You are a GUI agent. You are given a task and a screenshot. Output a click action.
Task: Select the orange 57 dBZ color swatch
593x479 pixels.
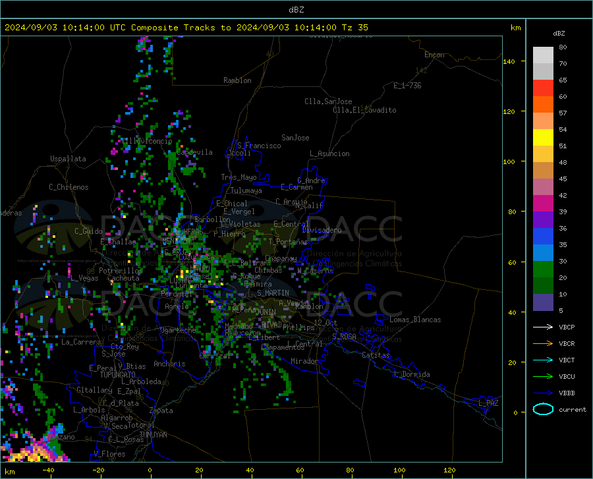[543, 105]
